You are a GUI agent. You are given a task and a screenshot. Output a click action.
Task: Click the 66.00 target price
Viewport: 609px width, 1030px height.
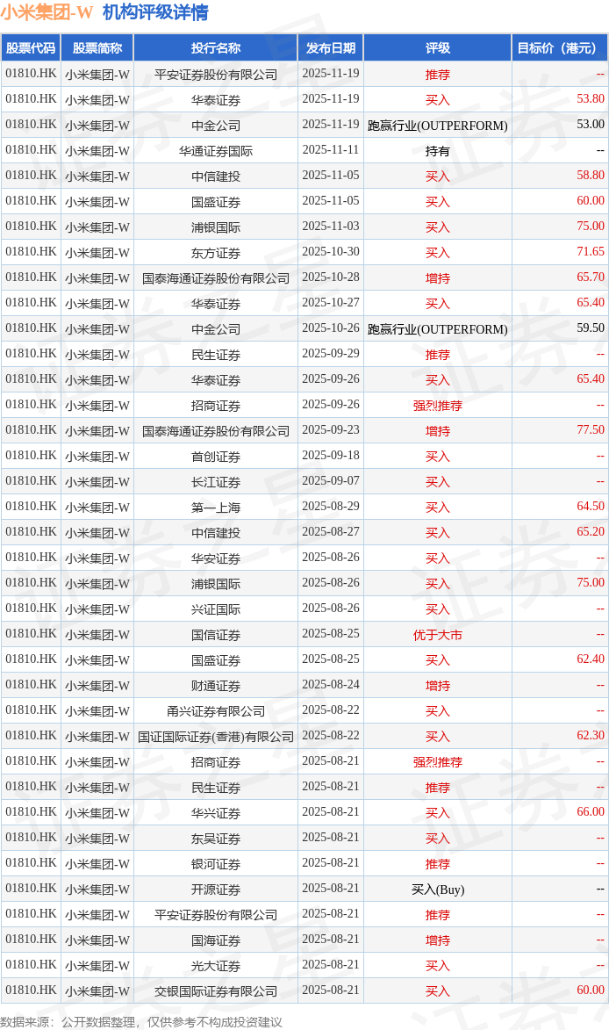pos(590,812)
